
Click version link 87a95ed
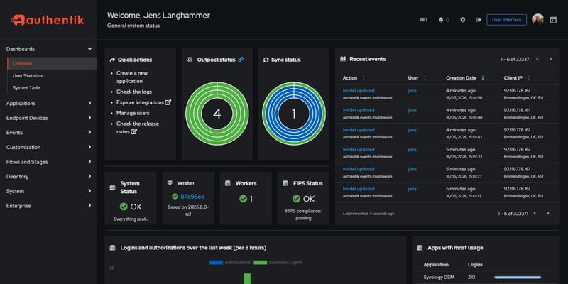tap(192, 197)
